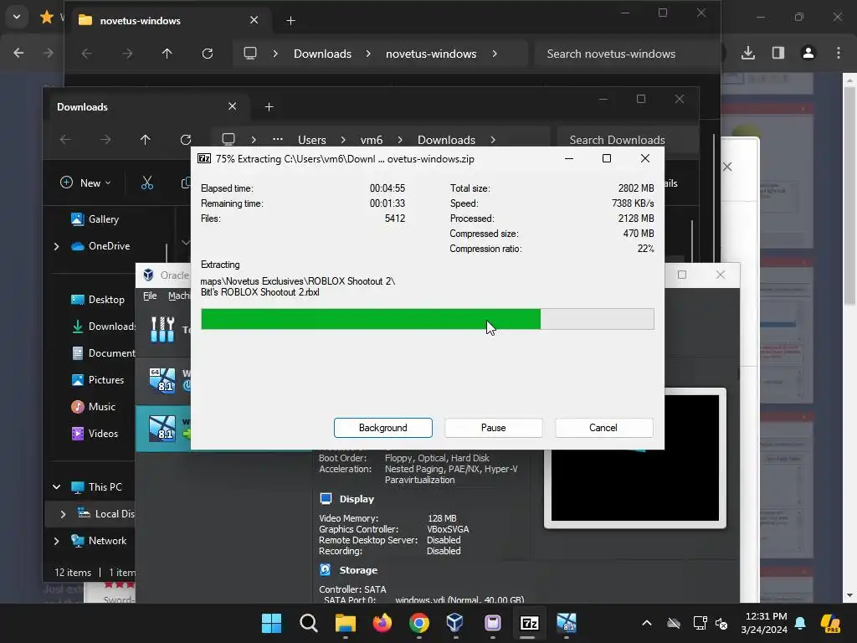
Task: Click the Search Downloads field
Action: [x=628, y=140]
